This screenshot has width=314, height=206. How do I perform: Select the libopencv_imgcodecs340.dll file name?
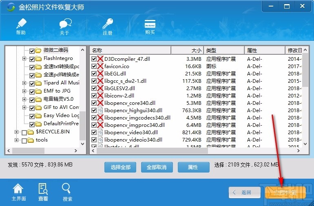pyautogui.click(x=137, y=117)
